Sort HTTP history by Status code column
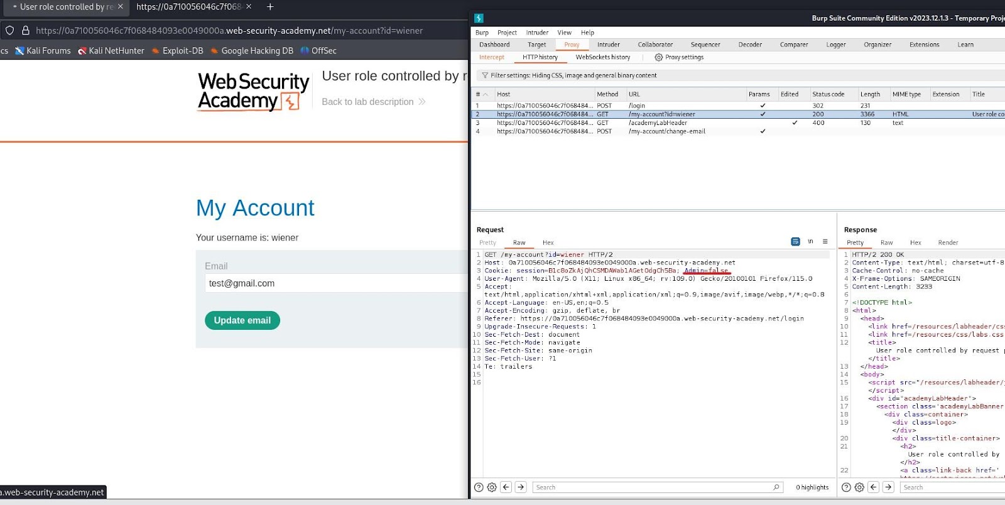This screenshot has width=1005, height=505. coord(833,94)
